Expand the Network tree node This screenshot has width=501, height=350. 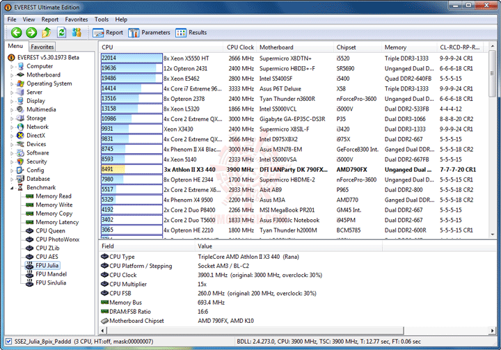tap(12, 127)
